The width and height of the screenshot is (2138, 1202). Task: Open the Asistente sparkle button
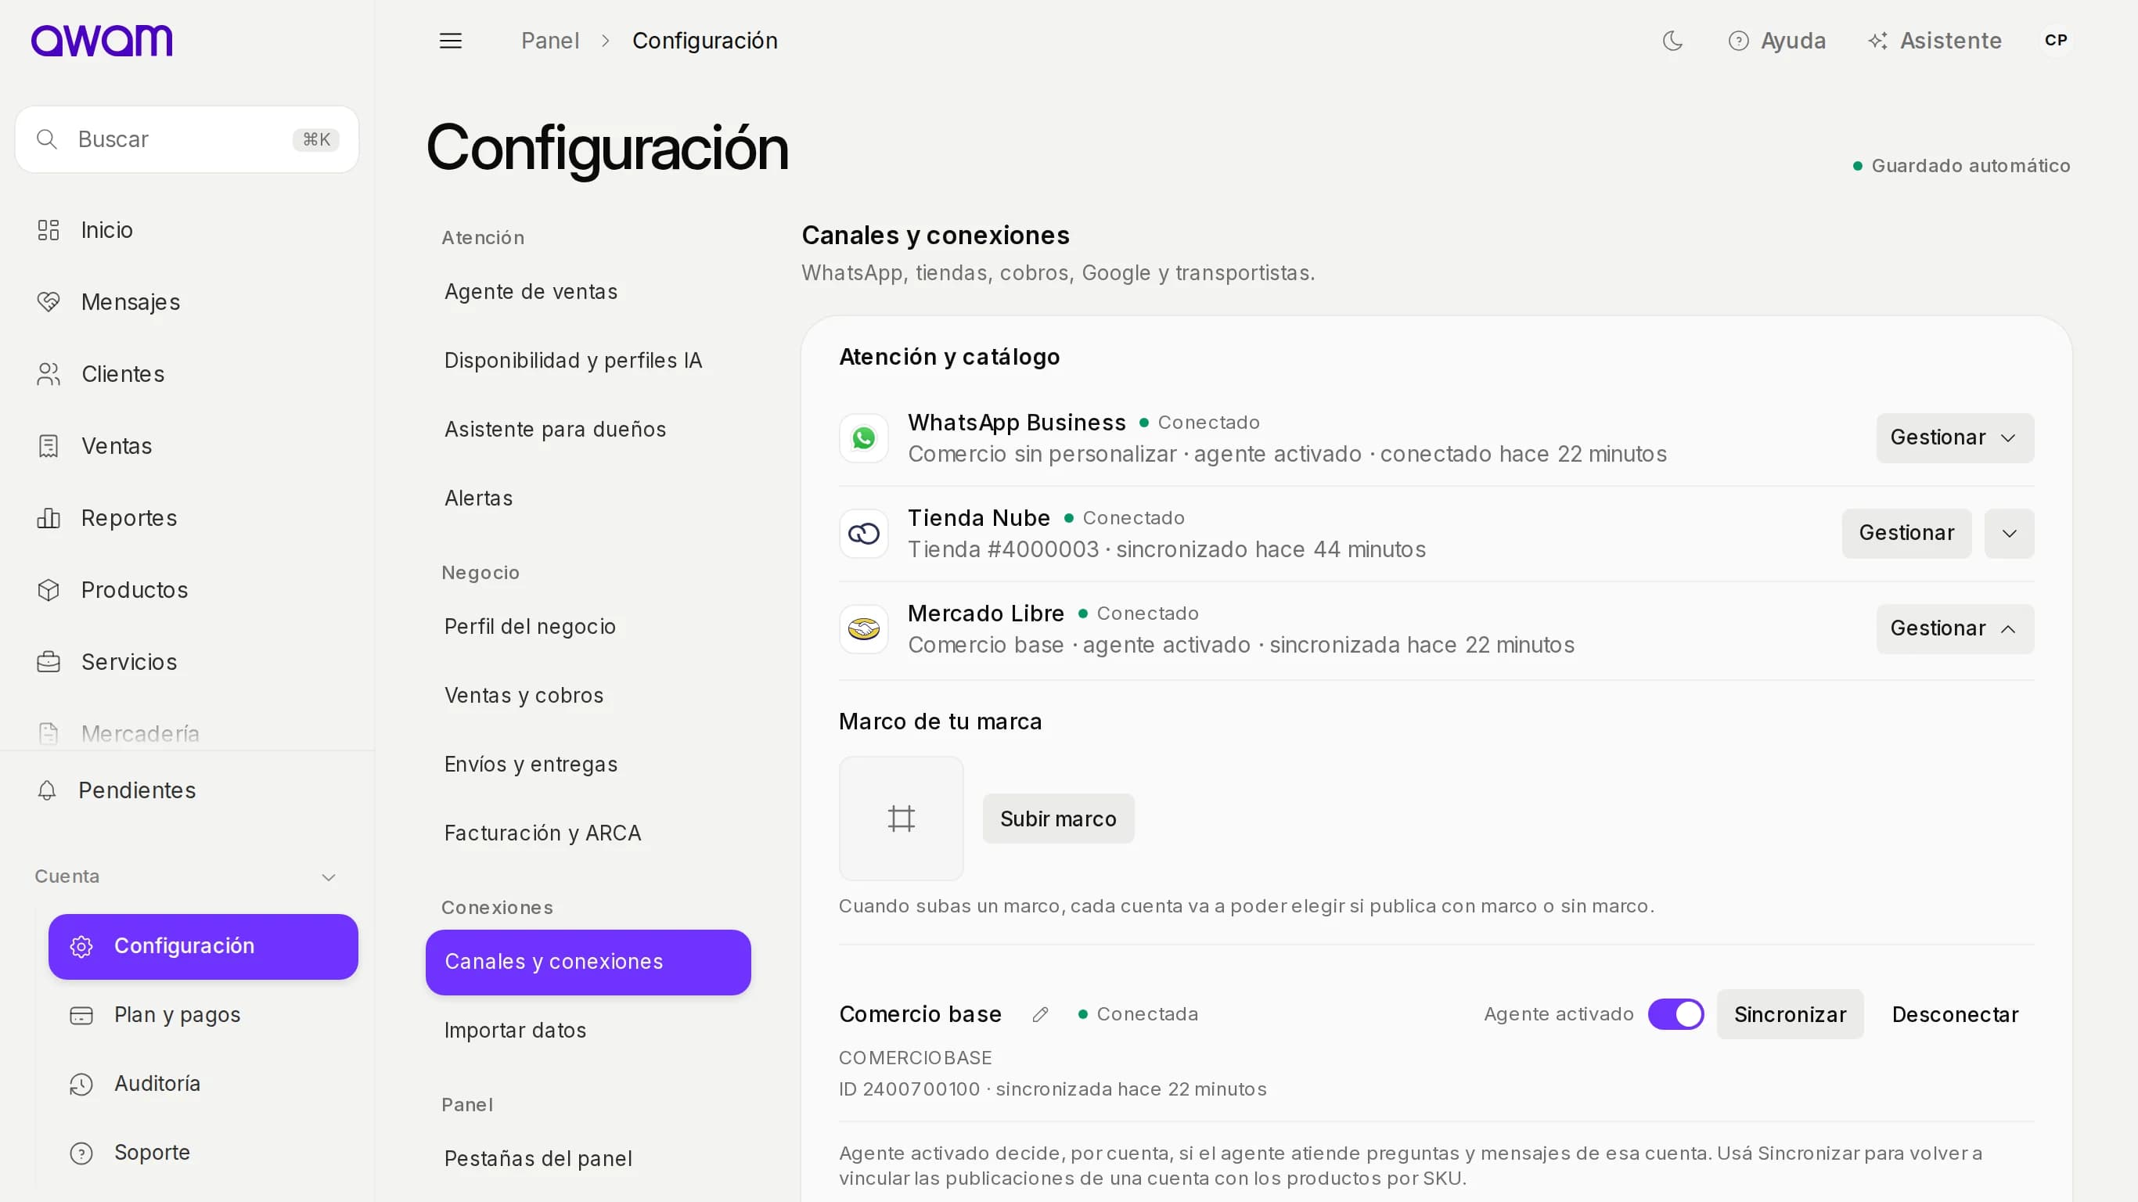[1935, 41]
